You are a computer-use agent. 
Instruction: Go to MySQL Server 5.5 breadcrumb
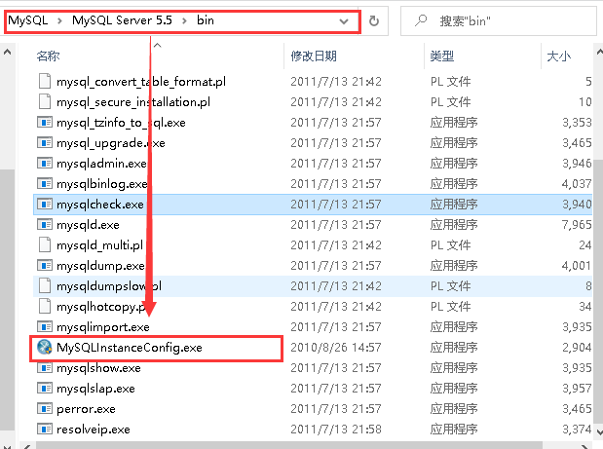coord(122,20)
